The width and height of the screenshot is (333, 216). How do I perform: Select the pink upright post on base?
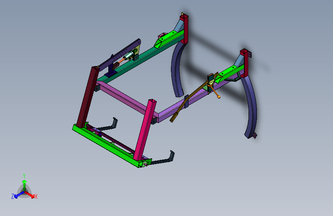pos(145,130)
